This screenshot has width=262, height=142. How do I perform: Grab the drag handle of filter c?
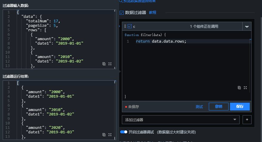[125, 26]
